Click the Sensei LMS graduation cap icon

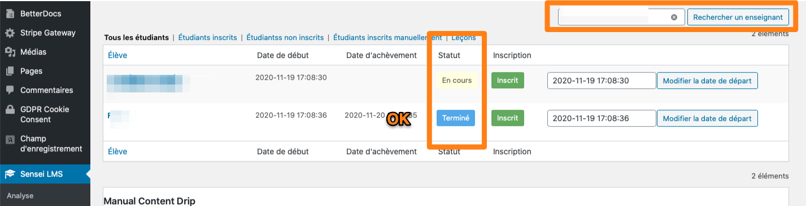[10, 174]
